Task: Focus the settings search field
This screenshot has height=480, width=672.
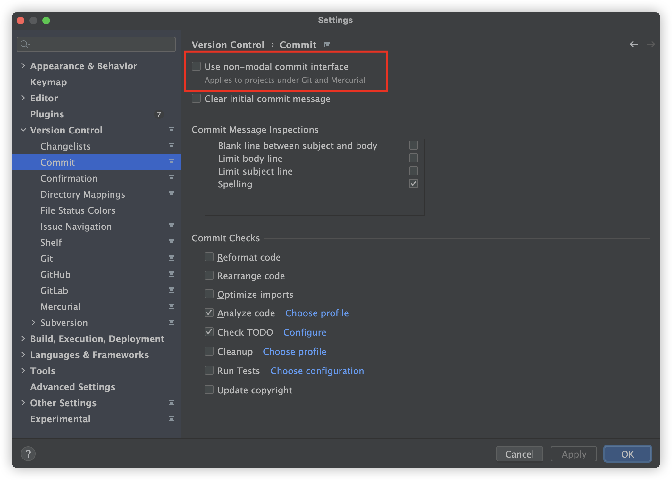Action: pos(103,44)
